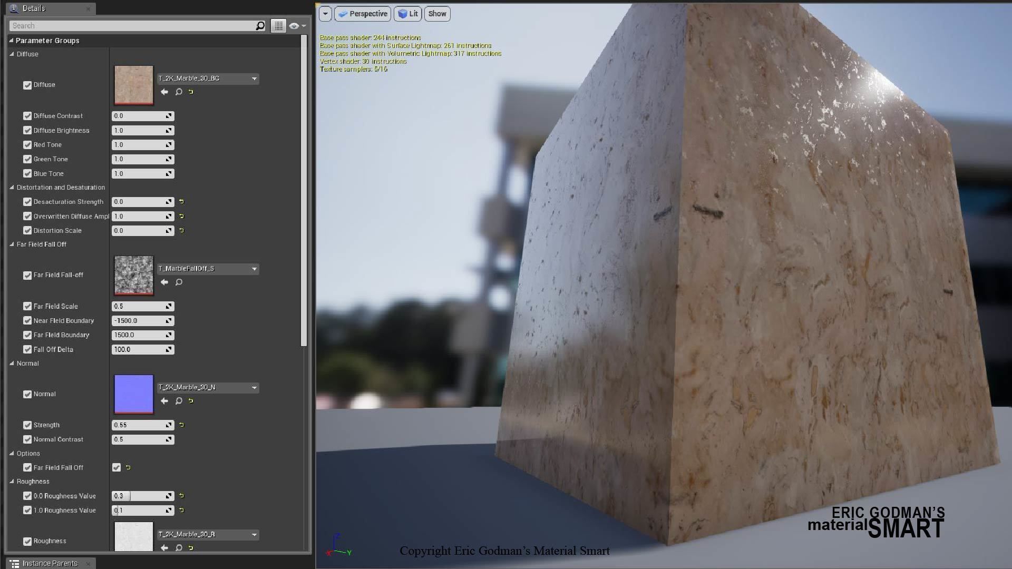The height and width of the screenshot is (569, 1012).
Task: Use selected asset arrow for Roughness texture
Action: 164,548
